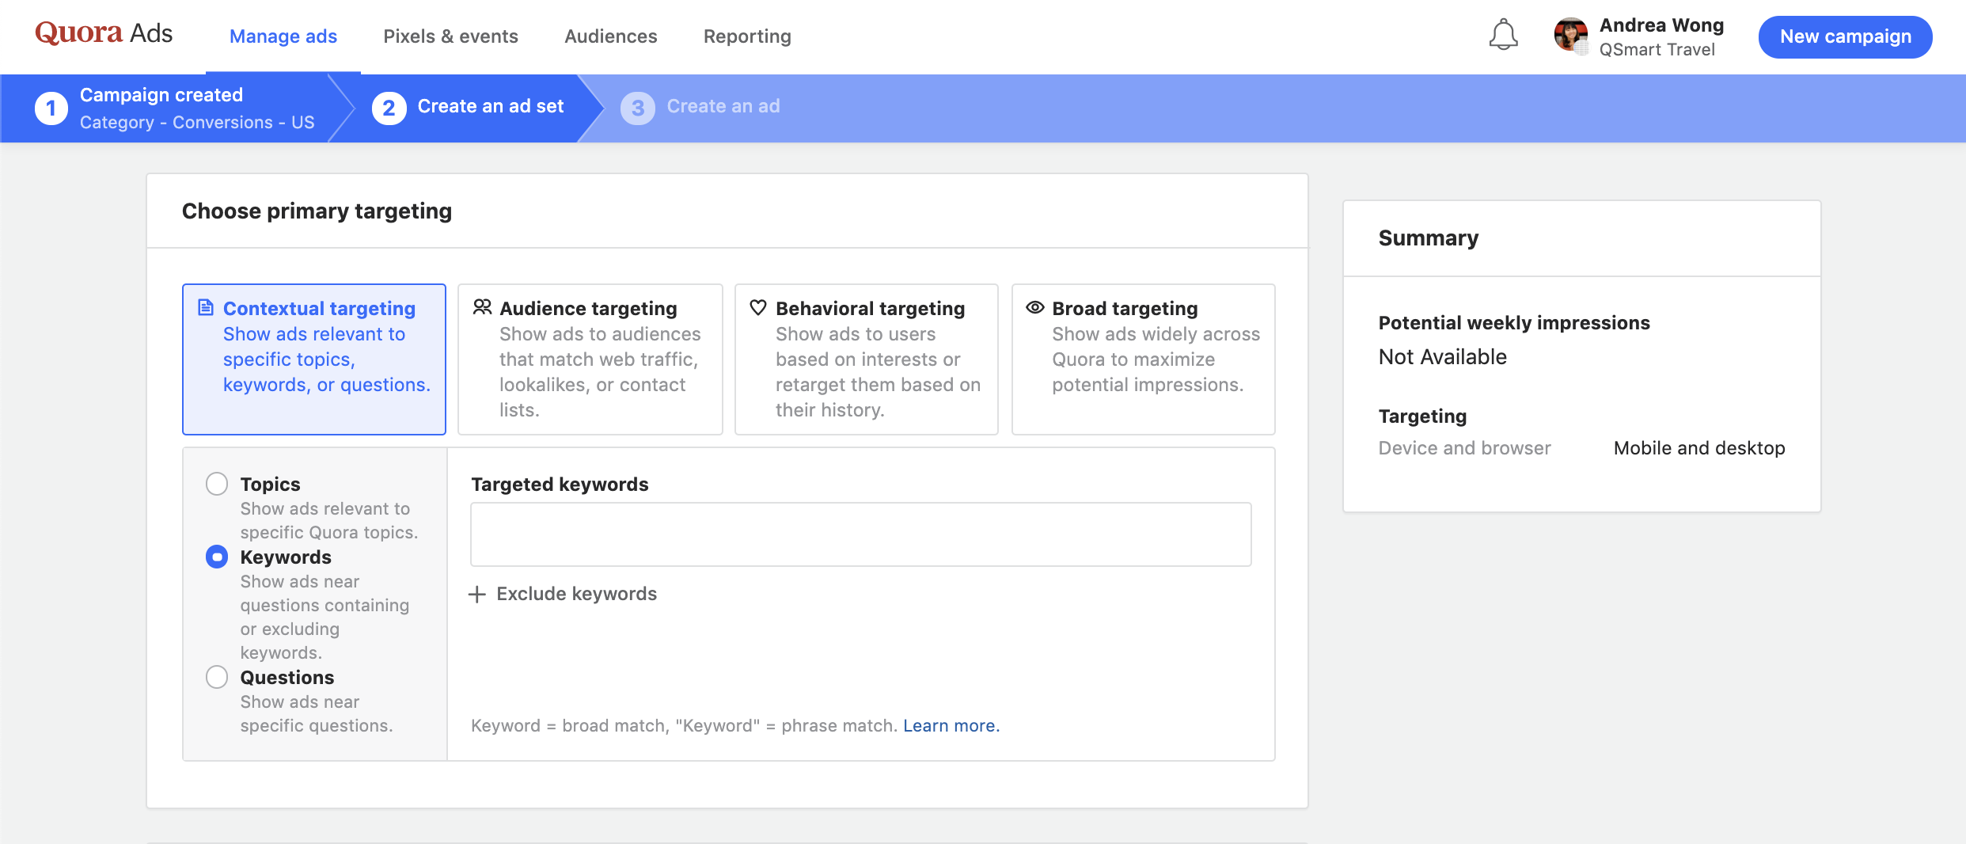Select the Topics radio button

(217, 484)
